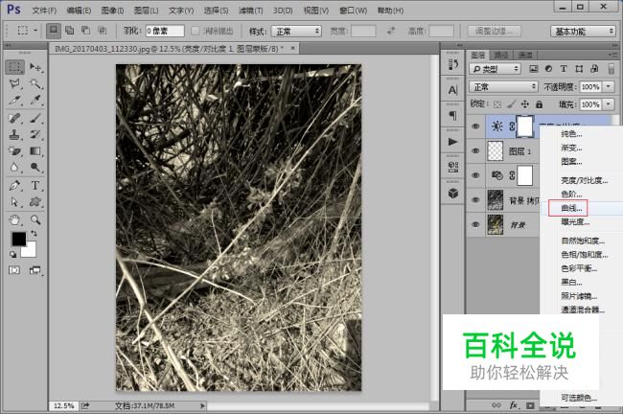This screenshot has width=623, height=414.
Task: Toggle the 消除锯齿 checkbox
Action: (196, 31)
